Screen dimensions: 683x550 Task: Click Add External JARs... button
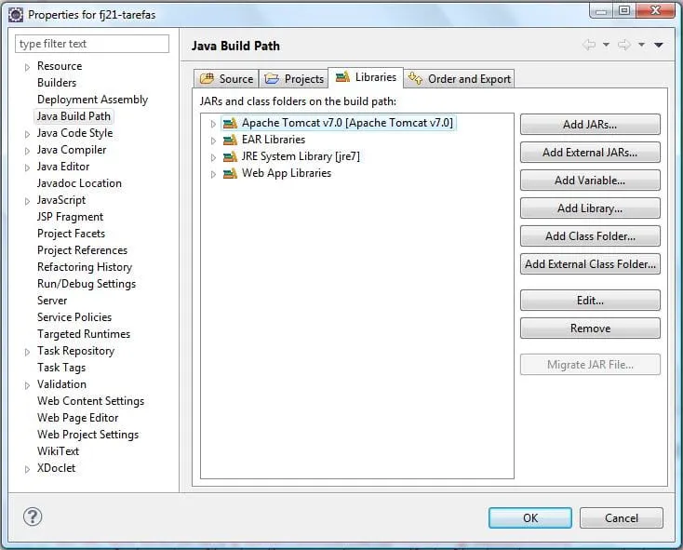[x=590, y=153]
